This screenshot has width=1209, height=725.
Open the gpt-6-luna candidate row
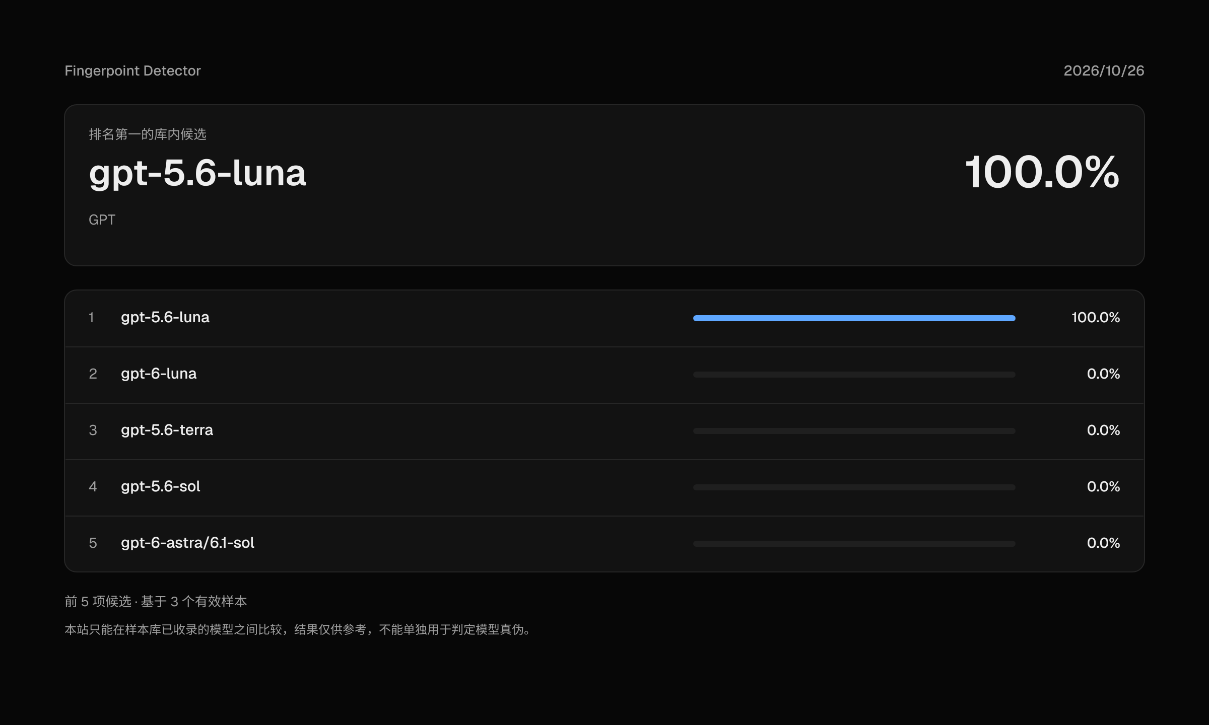(604, 375)
